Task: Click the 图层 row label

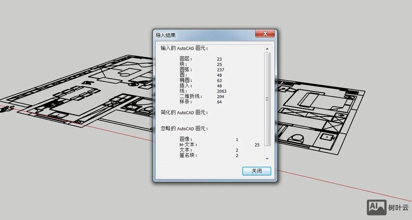Action: [x=186, y=59]
